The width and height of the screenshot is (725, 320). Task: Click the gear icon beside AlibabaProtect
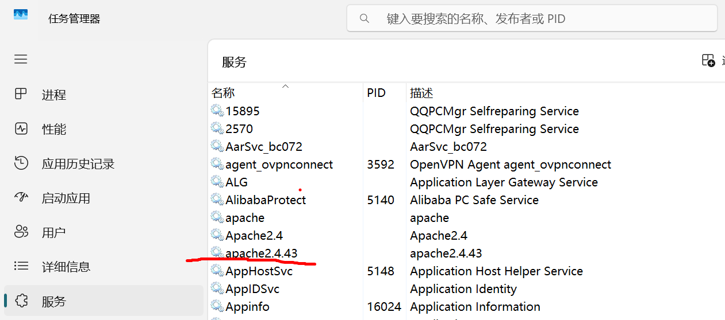pos(217,200)
